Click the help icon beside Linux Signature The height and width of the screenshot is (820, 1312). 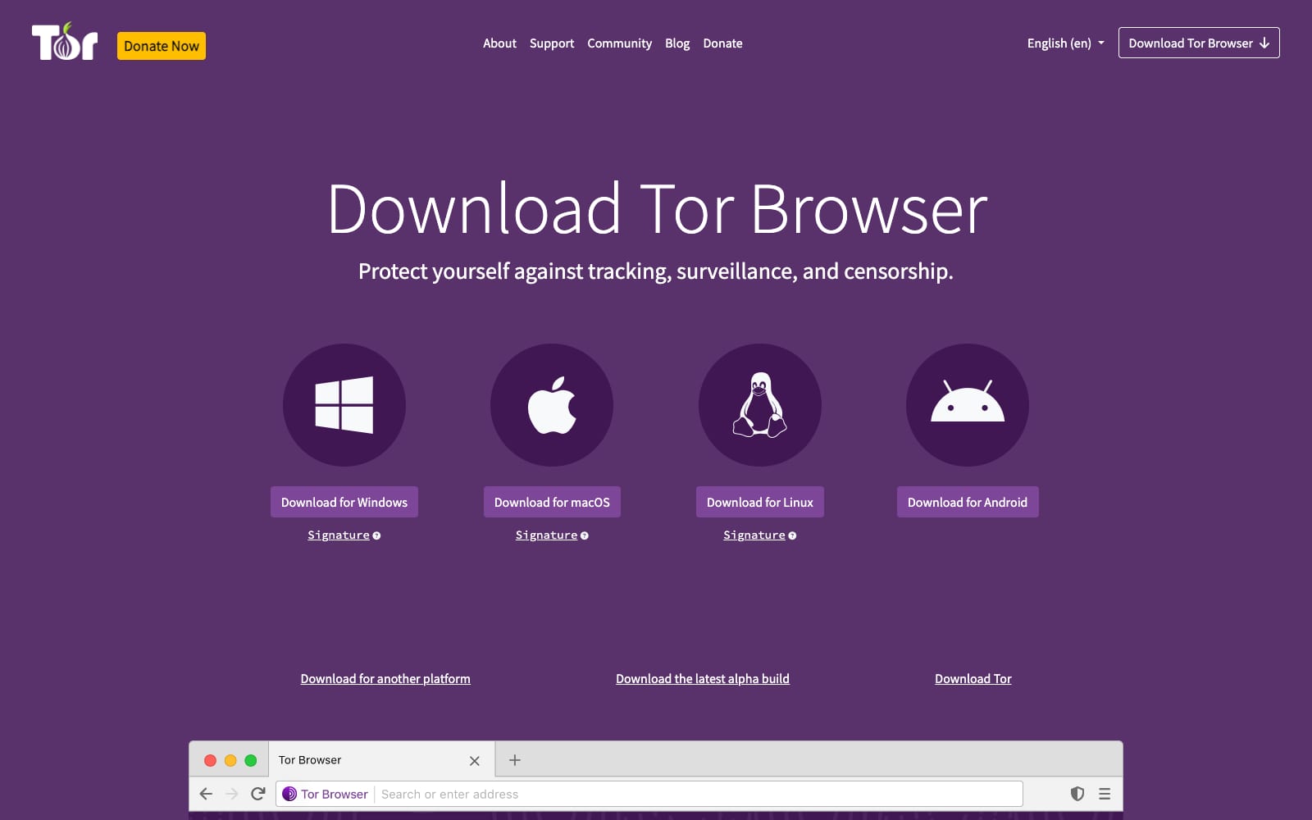(x=792, y=535)
